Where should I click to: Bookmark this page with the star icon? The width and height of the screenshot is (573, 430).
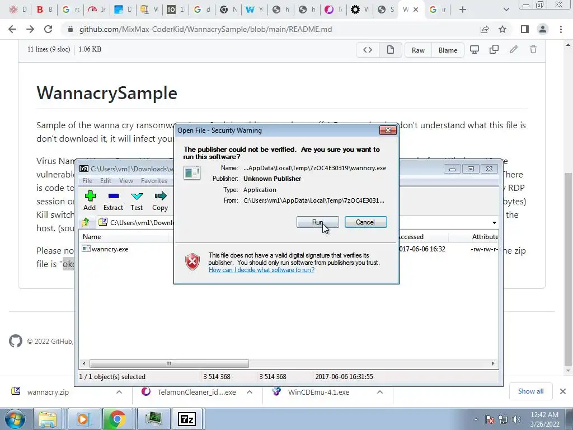[502, 29]
